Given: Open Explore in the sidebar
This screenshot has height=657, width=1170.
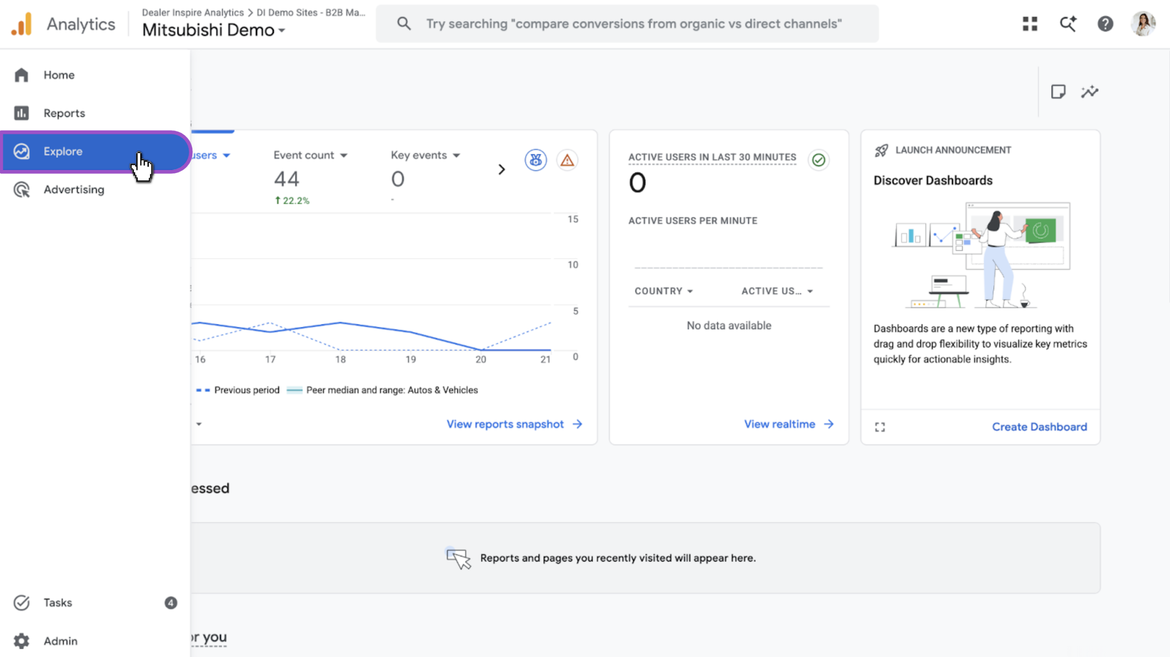Looking at the screenshot, I should click(x=95, y=152).
